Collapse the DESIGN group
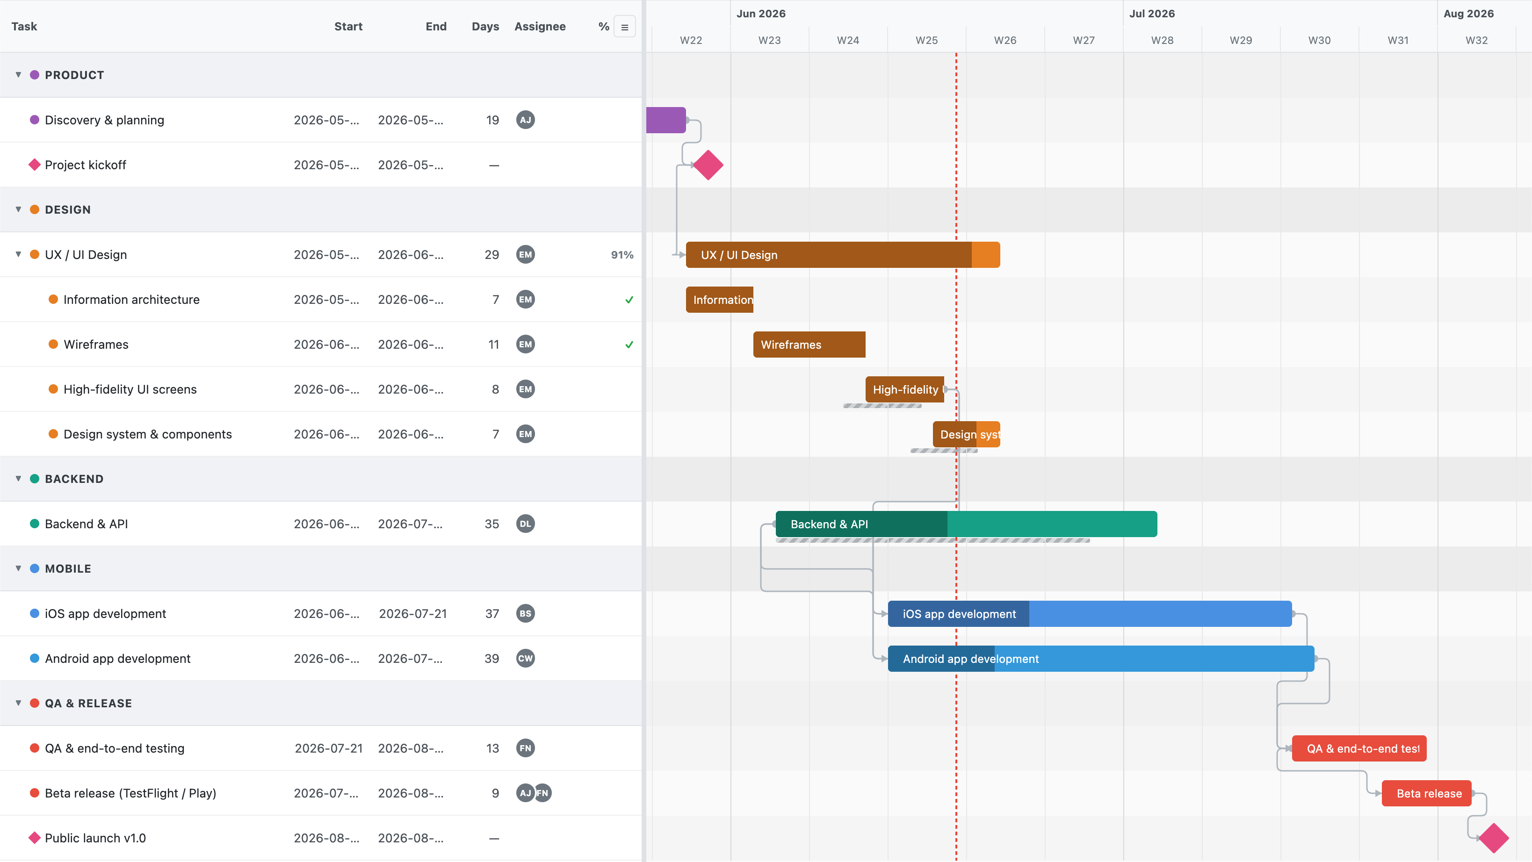Viewport: 1532px width, 862px height. coord(18,209)
